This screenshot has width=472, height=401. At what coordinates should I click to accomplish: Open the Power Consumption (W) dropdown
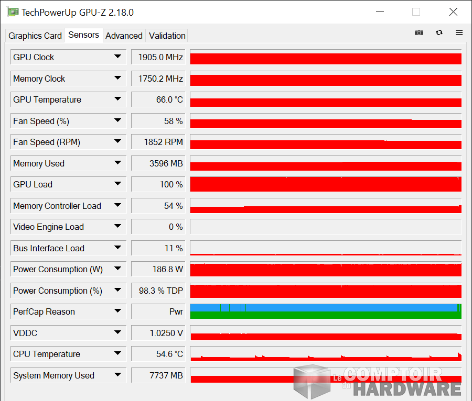[117, 269]
